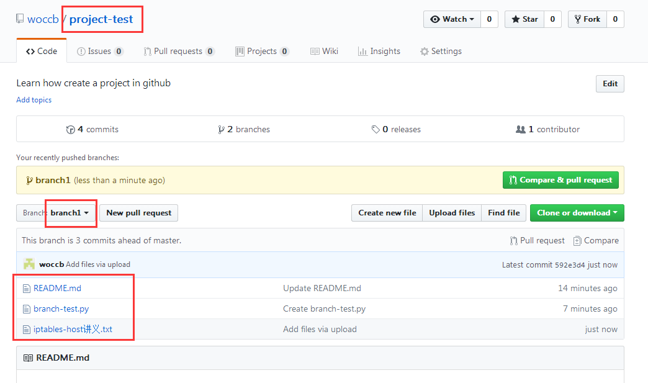648x383 pixels.
Task: Open the 'Add files via upload' latest commit message
Action: (x=98, y=264)
